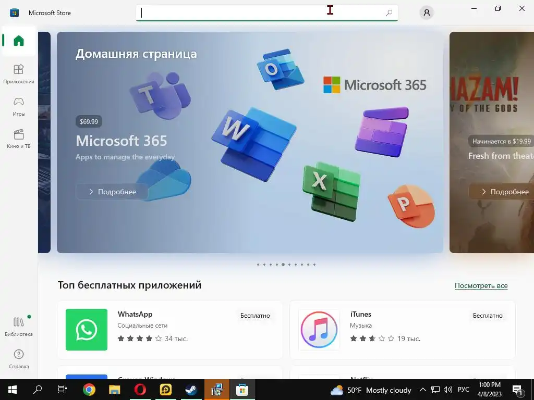Click the Teams icon in banner
The width and height of the screenshot is (534, 400).
pos(160,96)
